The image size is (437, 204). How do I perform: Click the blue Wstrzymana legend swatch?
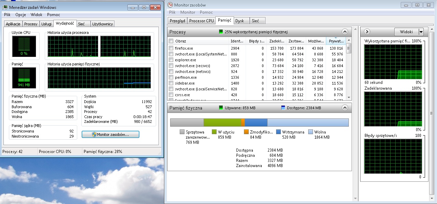278,132
